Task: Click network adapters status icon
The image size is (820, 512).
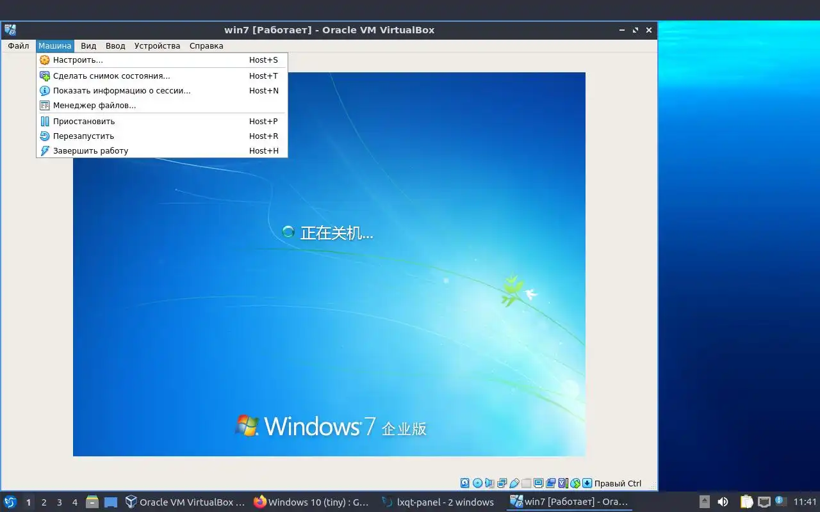Action: pyautogui.click(x=502, y=483)
